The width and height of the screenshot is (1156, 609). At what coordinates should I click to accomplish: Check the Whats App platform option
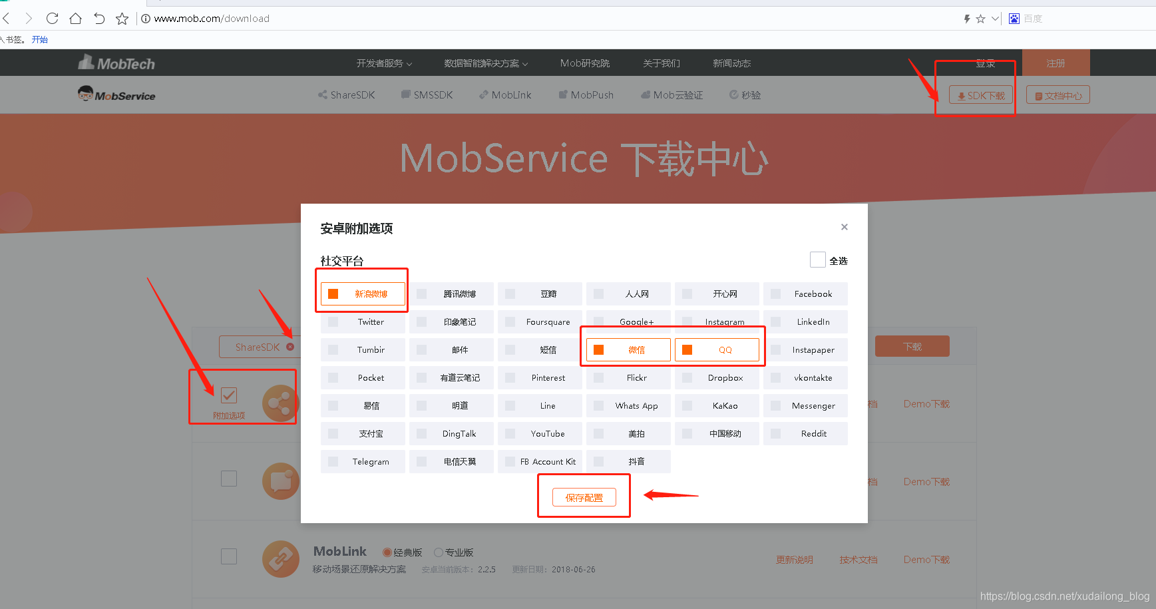(x=628, y=405)
